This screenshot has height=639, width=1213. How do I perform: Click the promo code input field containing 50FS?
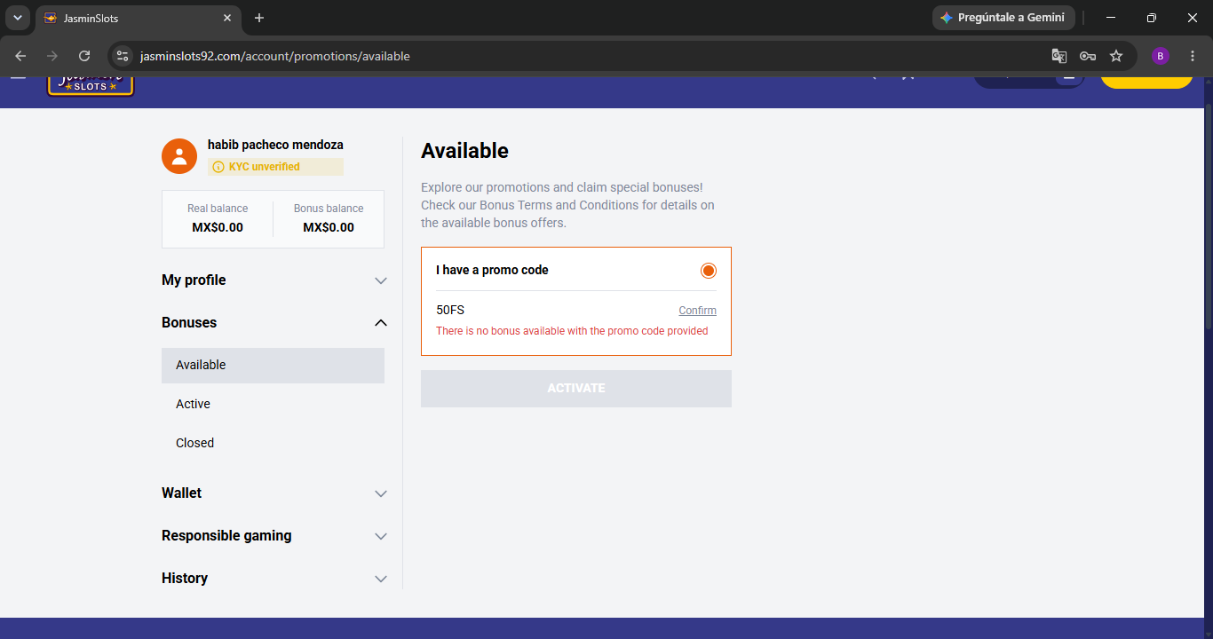pos(551,311)
